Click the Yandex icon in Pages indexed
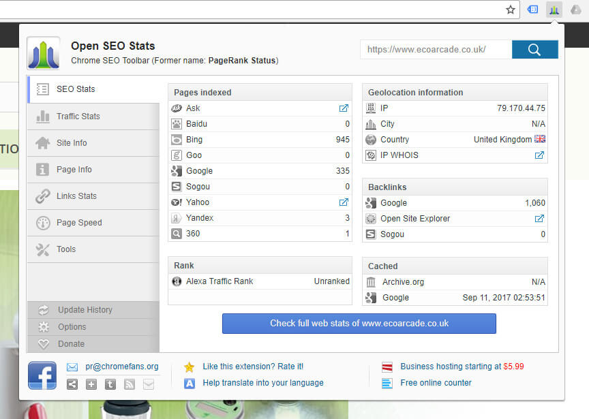 177,218
